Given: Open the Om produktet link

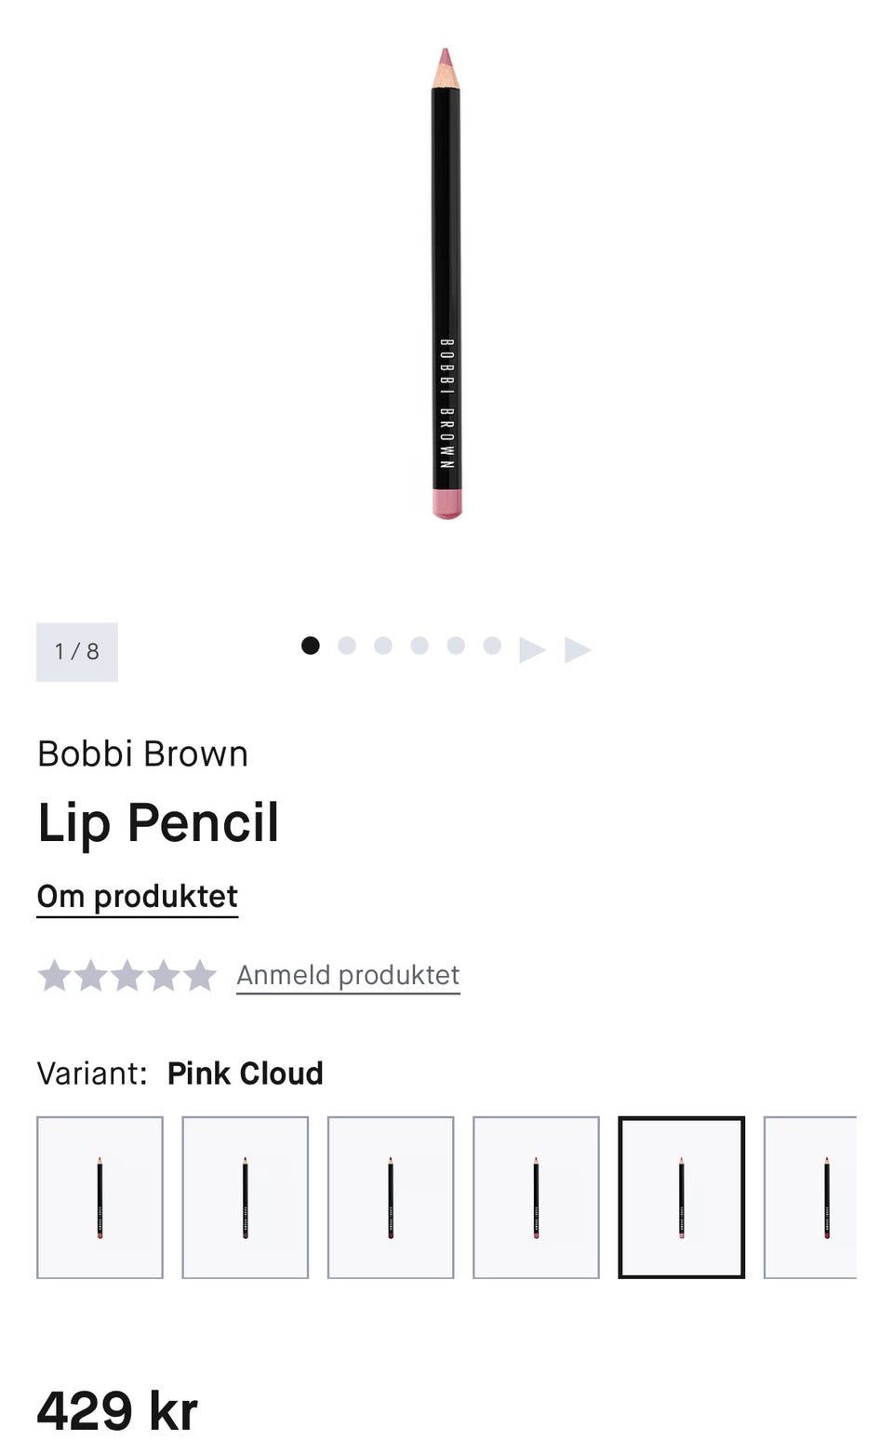Looking at the screenshot, I should coord(138,897).
